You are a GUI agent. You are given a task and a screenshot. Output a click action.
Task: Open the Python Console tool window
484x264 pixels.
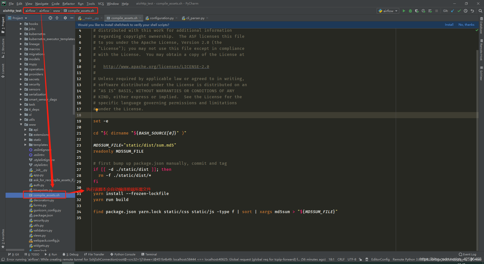123,254
